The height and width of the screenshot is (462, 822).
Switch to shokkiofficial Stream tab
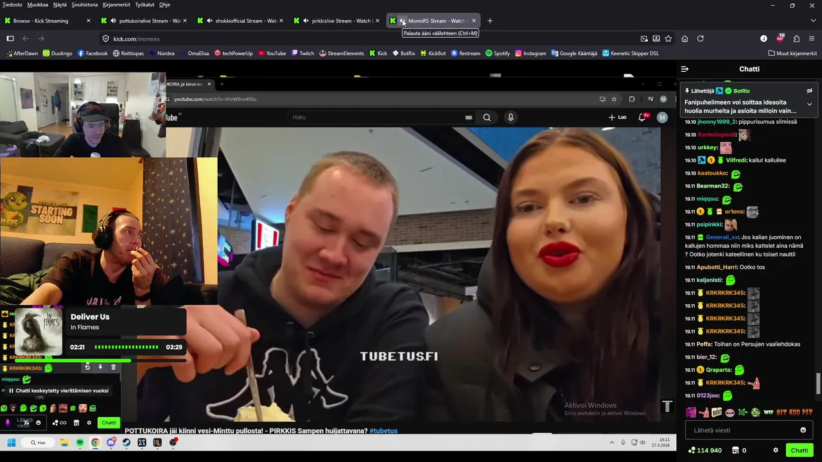tap(241, 21)
